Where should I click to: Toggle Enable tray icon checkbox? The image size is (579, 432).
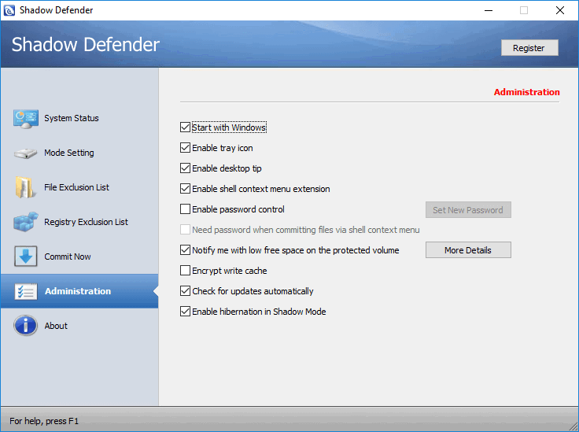[x=185, y=148]
